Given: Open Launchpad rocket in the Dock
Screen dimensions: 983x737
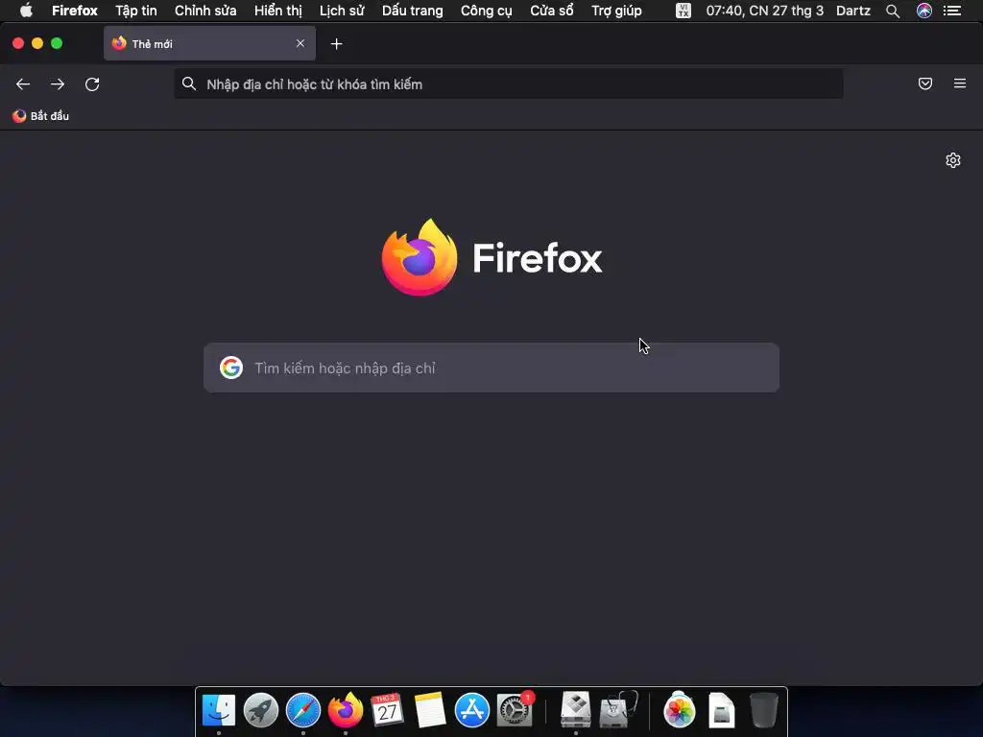Looking at the screenshot, I should point(261,710).
